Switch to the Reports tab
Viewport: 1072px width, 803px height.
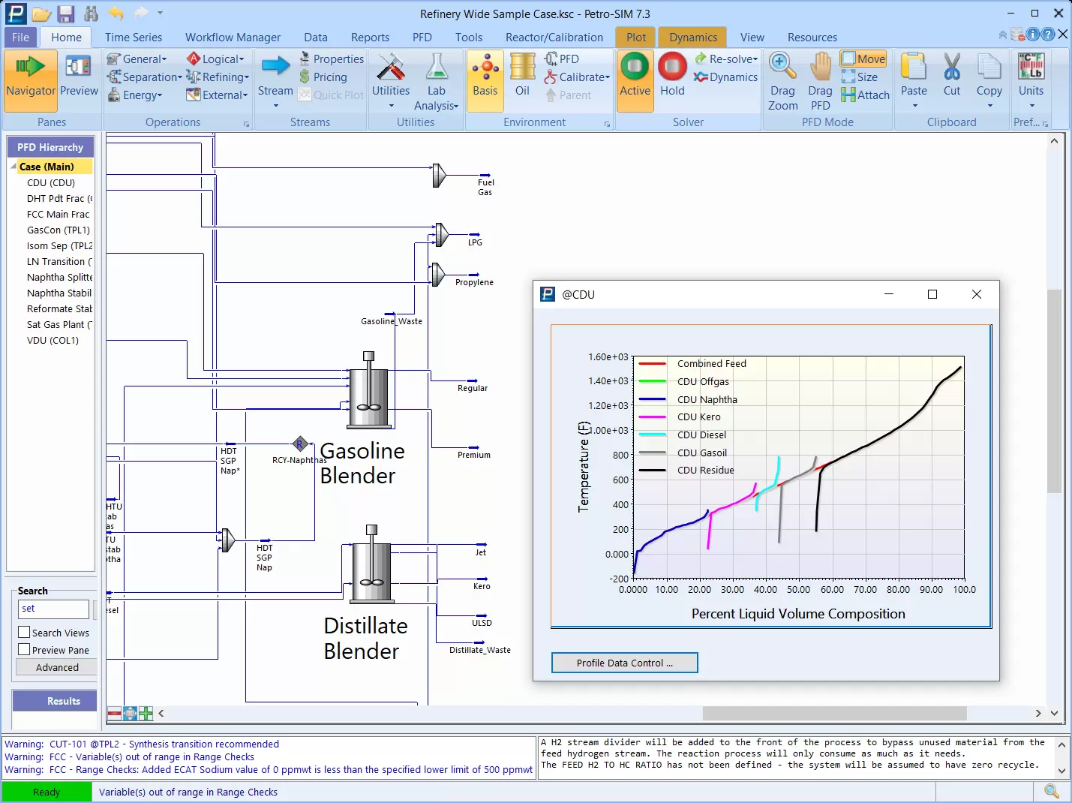click(370, 37)
